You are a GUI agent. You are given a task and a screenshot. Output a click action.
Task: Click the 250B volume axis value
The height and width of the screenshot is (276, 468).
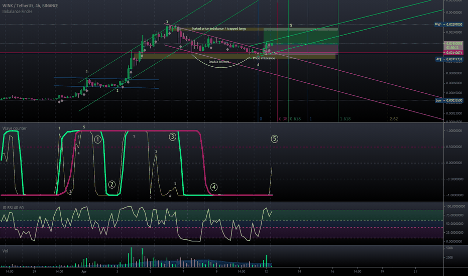click(449, 257)
